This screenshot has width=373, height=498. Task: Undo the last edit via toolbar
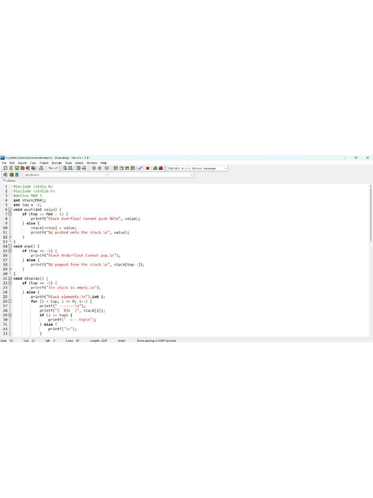coord(50,168)
